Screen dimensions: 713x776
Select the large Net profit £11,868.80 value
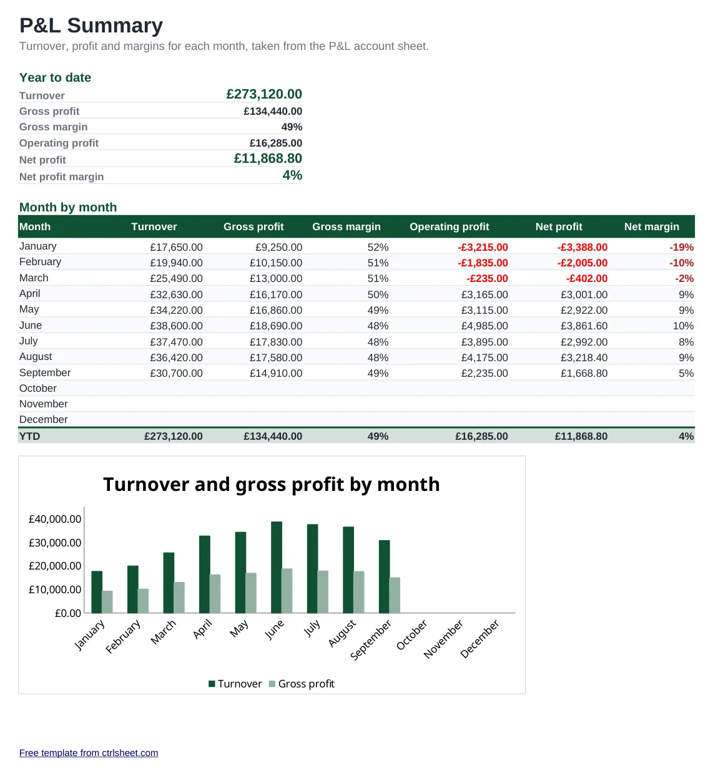point(268,158)
